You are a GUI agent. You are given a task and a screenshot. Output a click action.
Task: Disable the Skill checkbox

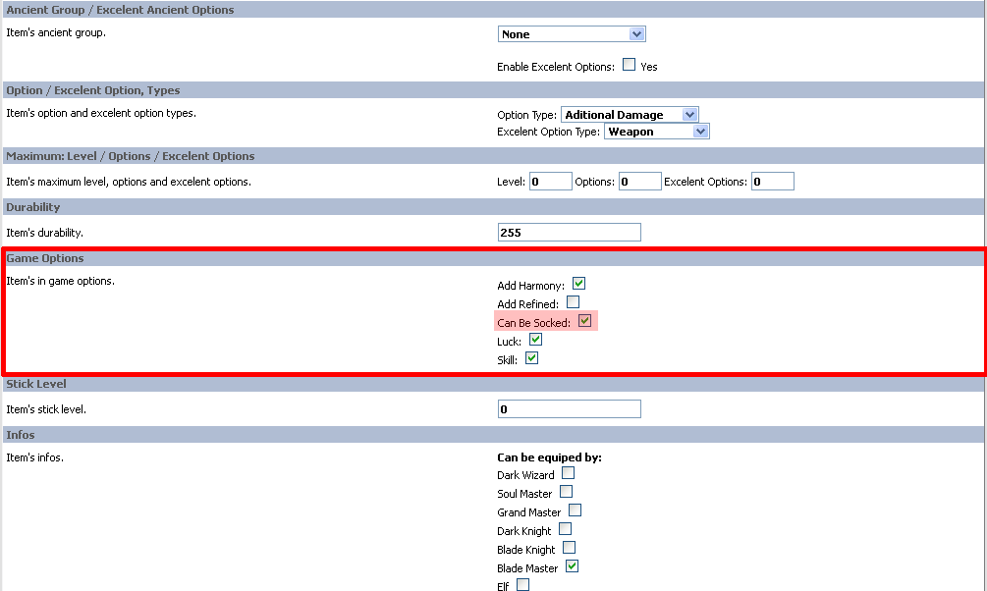point(531,358)
